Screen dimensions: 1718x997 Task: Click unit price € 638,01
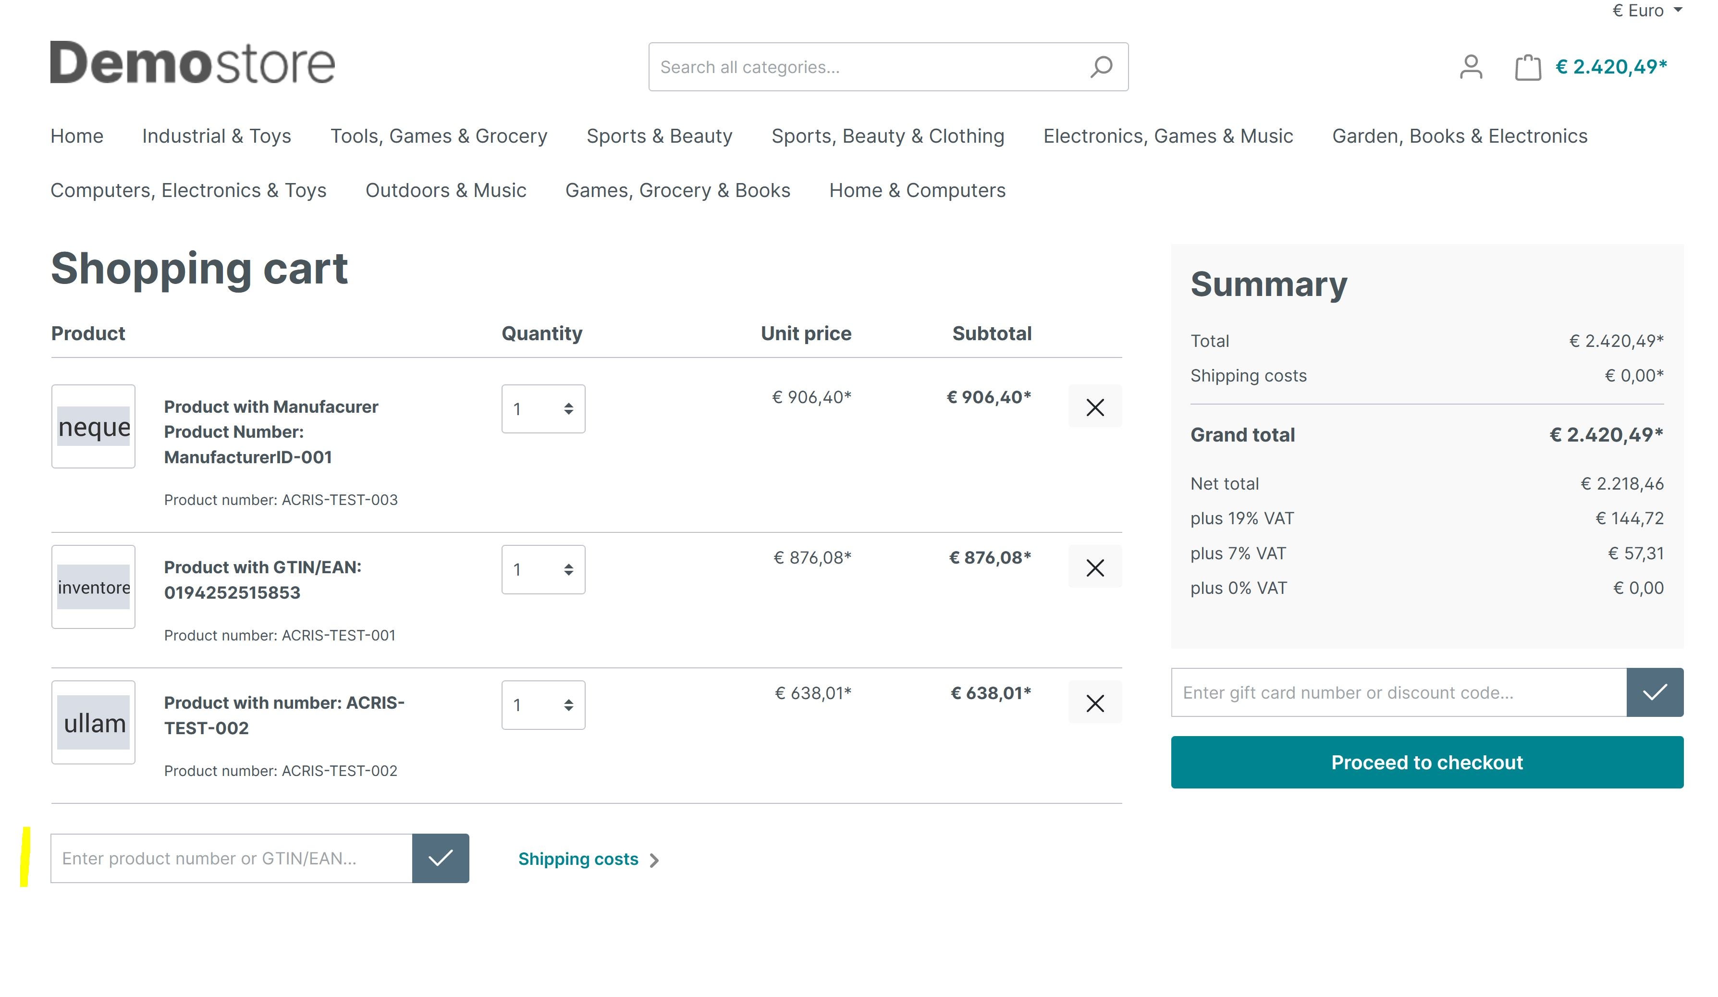coord(813,693)
